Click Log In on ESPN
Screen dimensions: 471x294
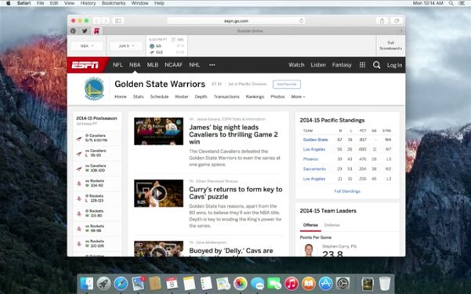pyautogui.click(x=394, y=65)
